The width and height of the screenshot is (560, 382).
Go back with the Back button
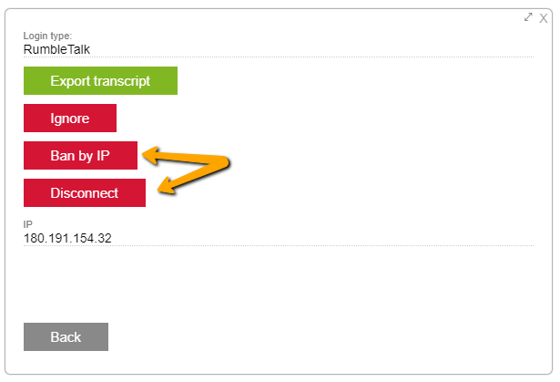click(66, 336)
